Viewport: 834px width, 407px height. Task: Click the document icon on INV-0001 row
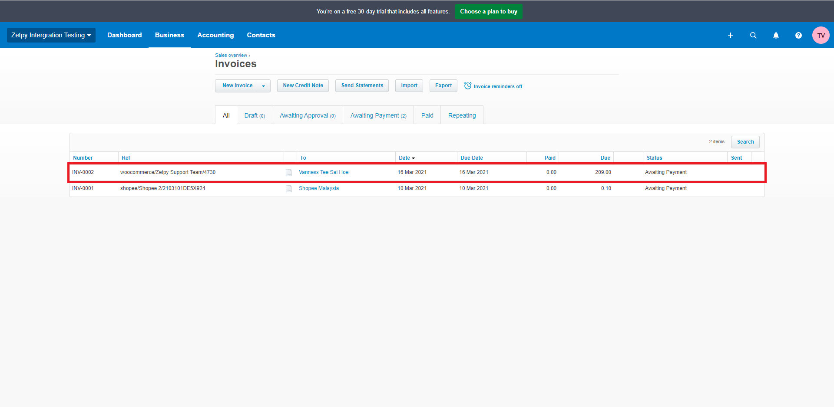coord(288,189)
